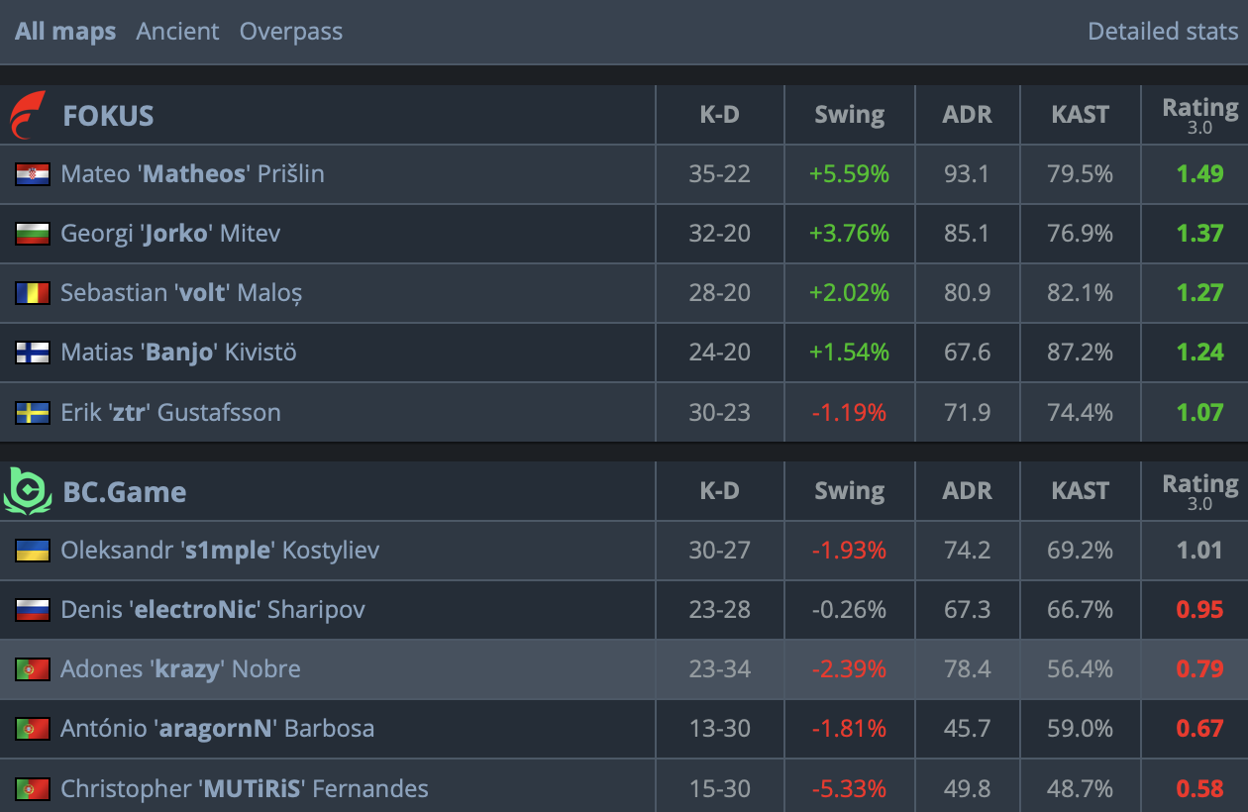Open Oleksandr 's1mple' Kostyliev's profile
Viewport: 1248px width, 812px height.
coord(220,551)
